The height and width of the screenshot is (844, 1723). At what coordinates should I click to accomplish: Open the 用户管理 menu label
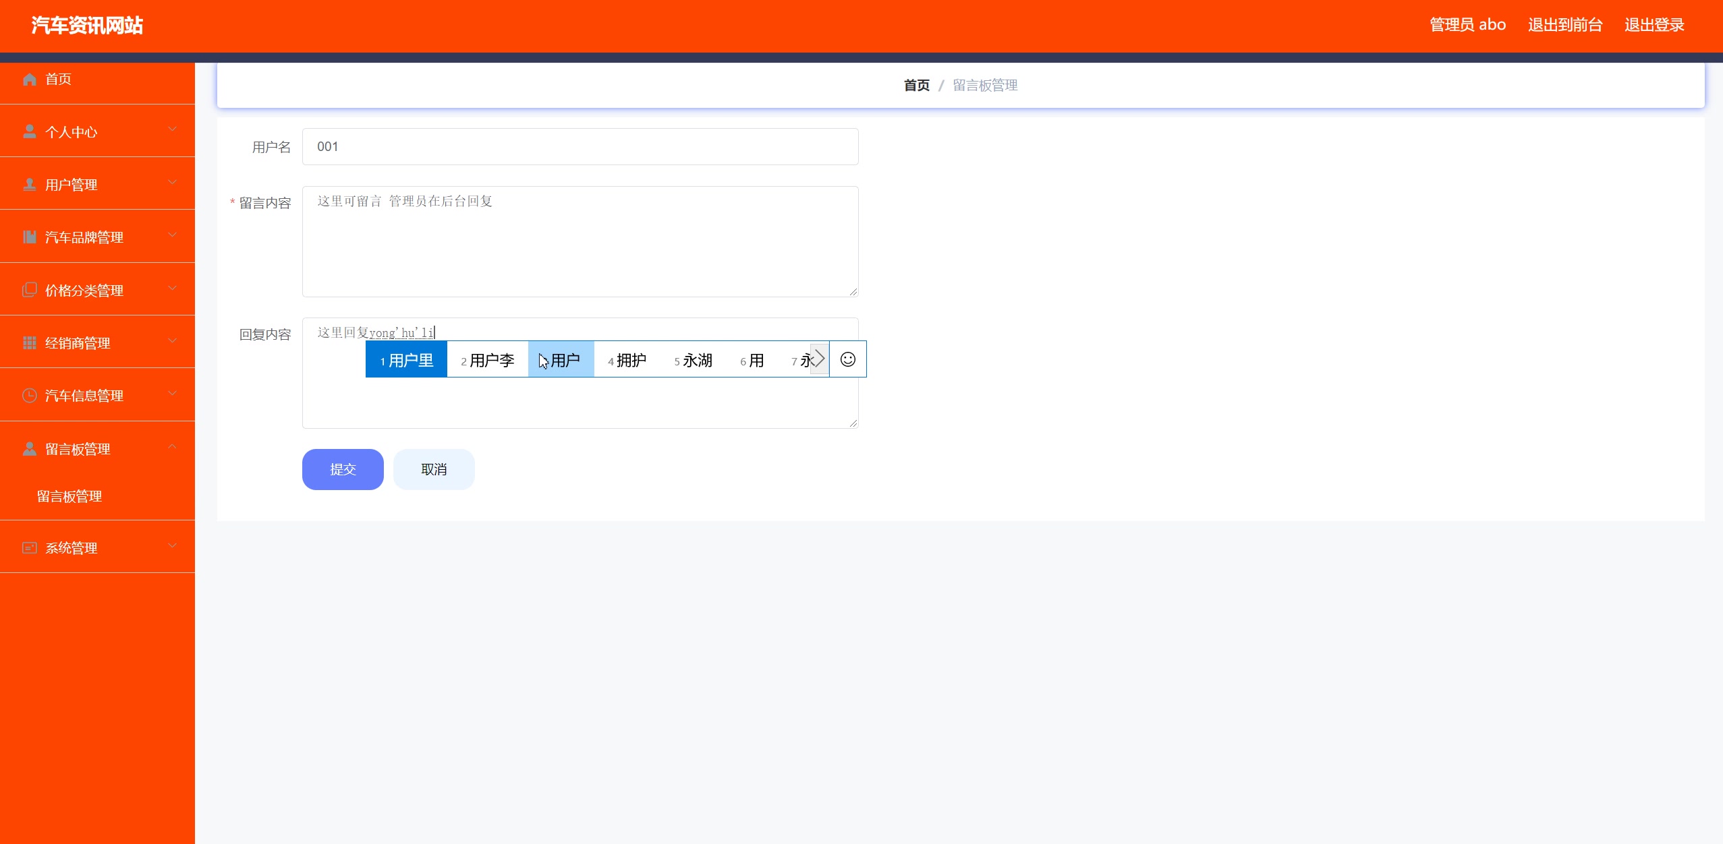(x=71, y=185)
